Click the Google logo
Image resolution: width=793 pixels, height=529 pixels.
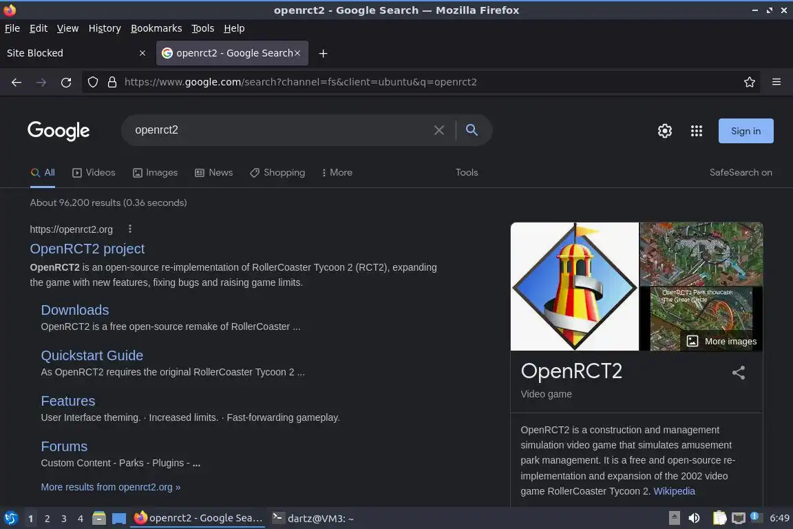click(x=59, y=131)
